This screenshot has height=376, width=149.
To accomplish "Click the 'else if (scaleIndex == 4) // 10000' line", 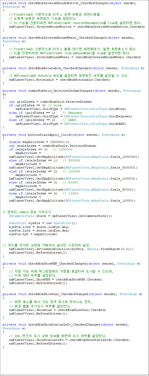I will coord(44,193).
